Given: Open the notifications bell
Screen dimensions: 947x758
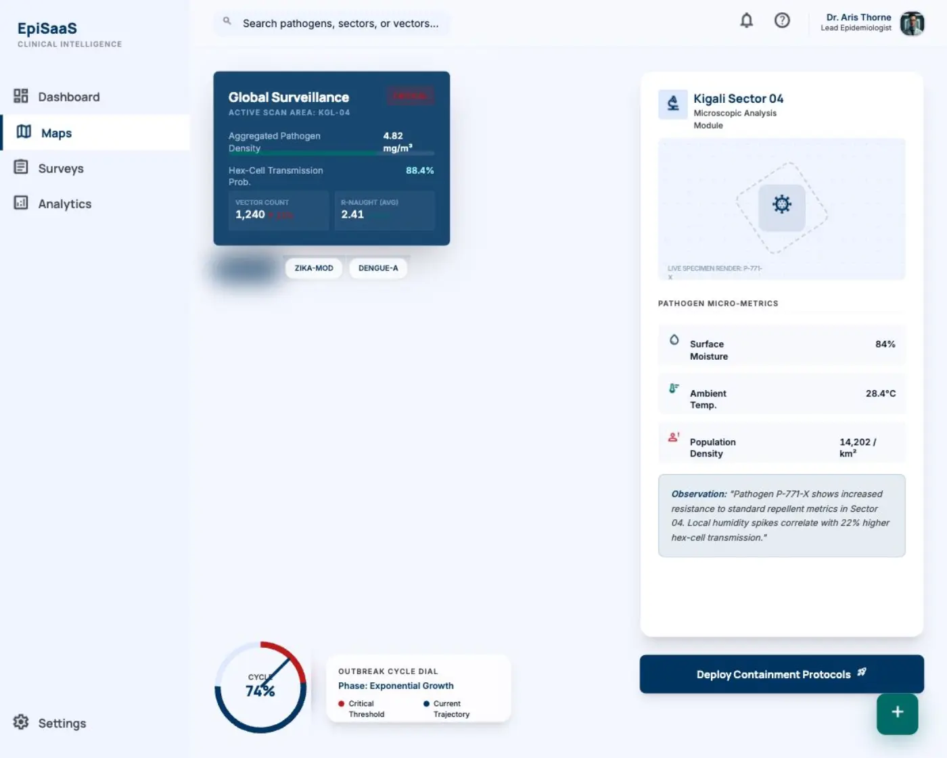Looking at the screenshot, I should click(746, 20).
